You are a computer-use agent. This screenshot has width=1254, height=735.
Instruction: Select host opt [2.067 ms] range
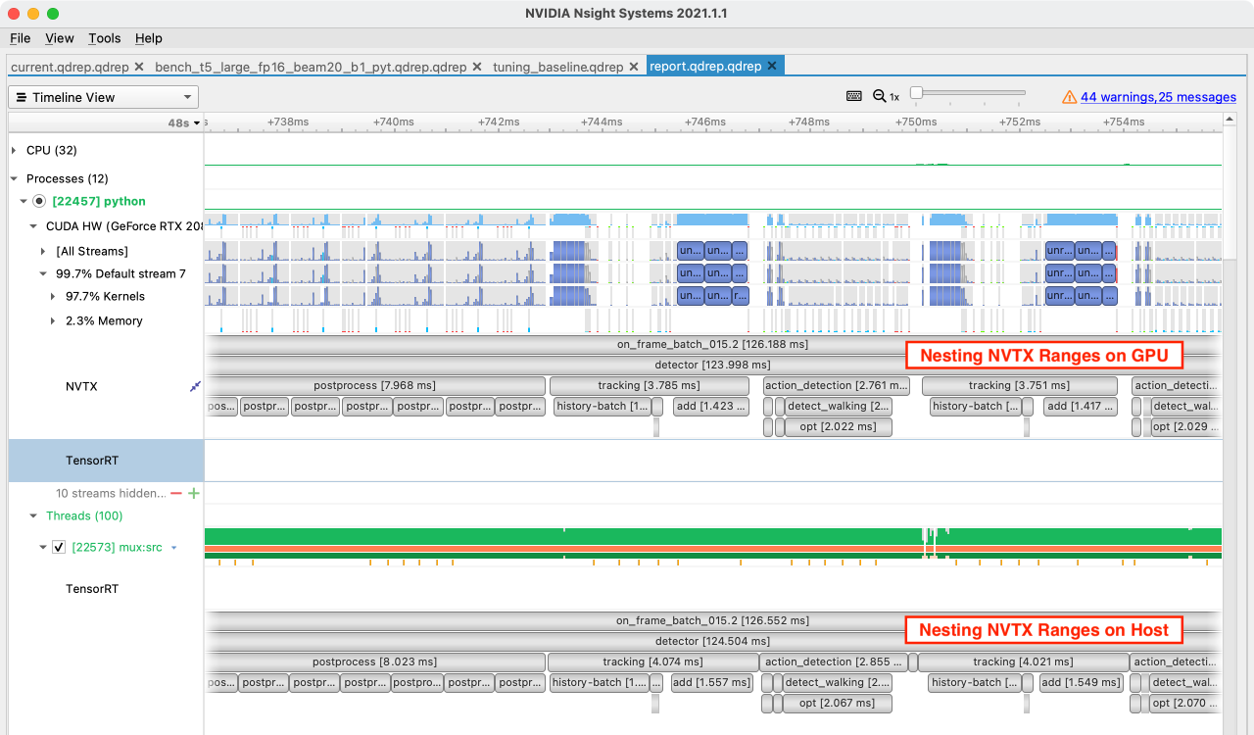[837, 703]
